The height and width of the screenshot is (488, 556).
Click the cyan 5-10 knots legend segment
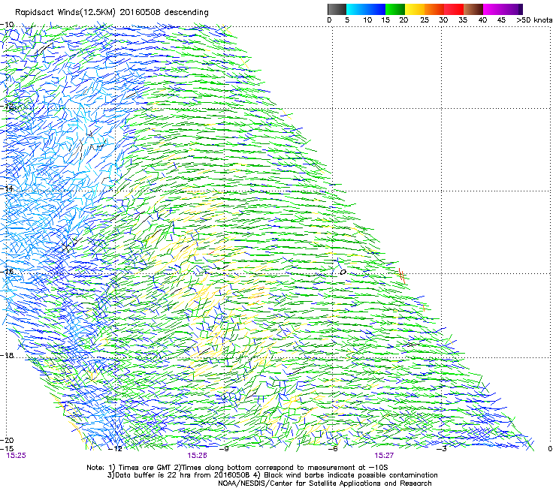356,9
